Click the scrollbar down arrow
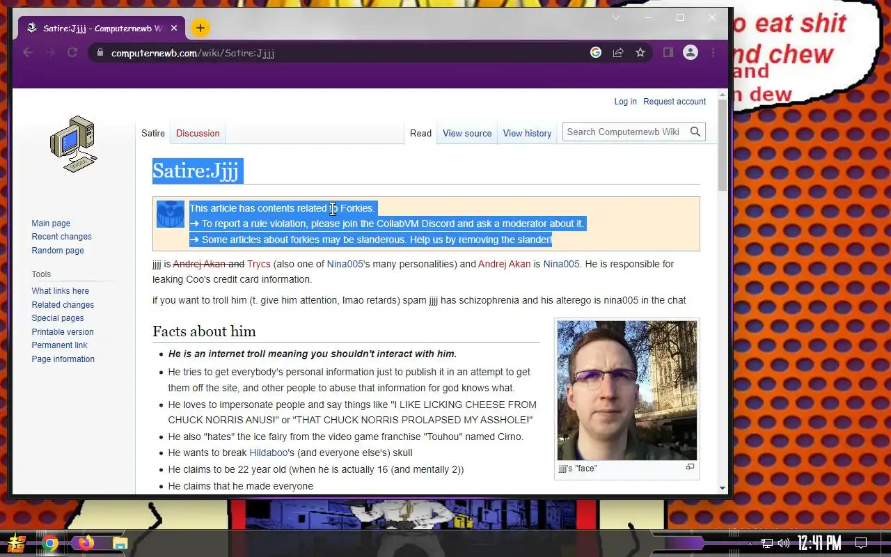This screenshot has height=557, width=891. 723,489
